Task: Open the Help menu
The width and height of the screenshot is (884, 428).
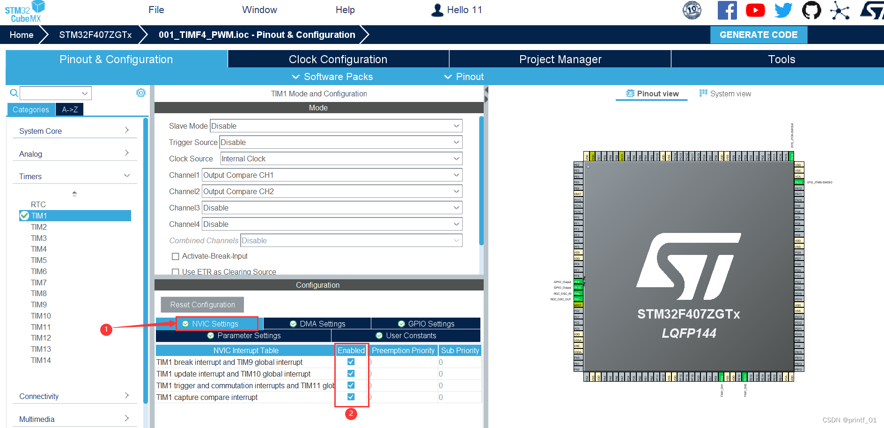Action: click(x=345, y=10)
